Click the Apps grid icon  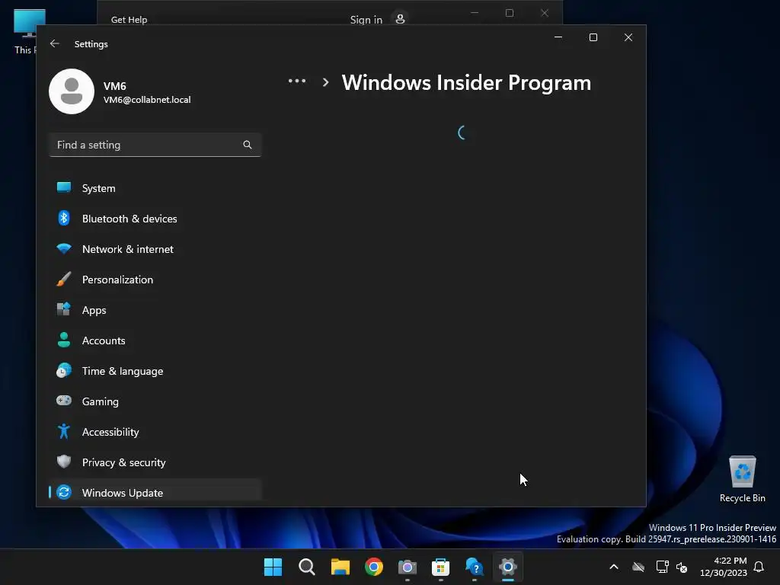click(x=64, y=309)
